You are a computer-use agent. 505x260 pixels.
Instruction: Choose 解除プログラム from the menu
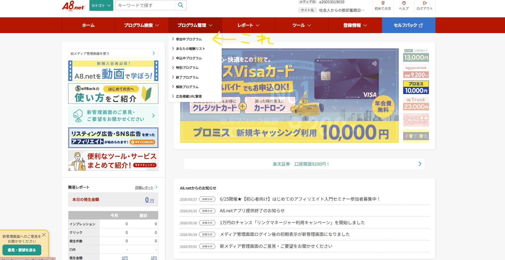pyautogui.click(x=187, y=87)
